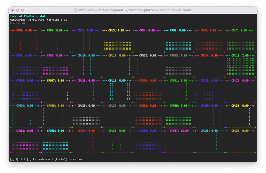This screenshot has height=173, width=266.
Task: Click the CPU33: 0.00 chart label
Action: click(55, 131)
